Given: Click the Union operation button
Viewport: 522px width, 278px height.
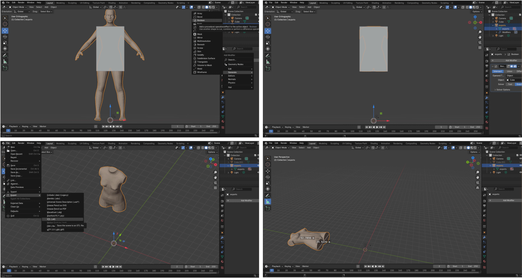Looking at the screenshot, I should pyautogui.click(x=509, y=71).
